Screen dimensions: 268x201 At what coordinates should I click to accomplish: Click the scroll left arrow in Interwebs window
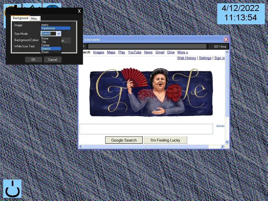(x=81, y=146)
